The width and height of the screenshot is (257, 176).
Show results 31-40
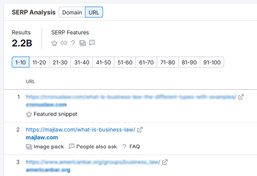81,62
